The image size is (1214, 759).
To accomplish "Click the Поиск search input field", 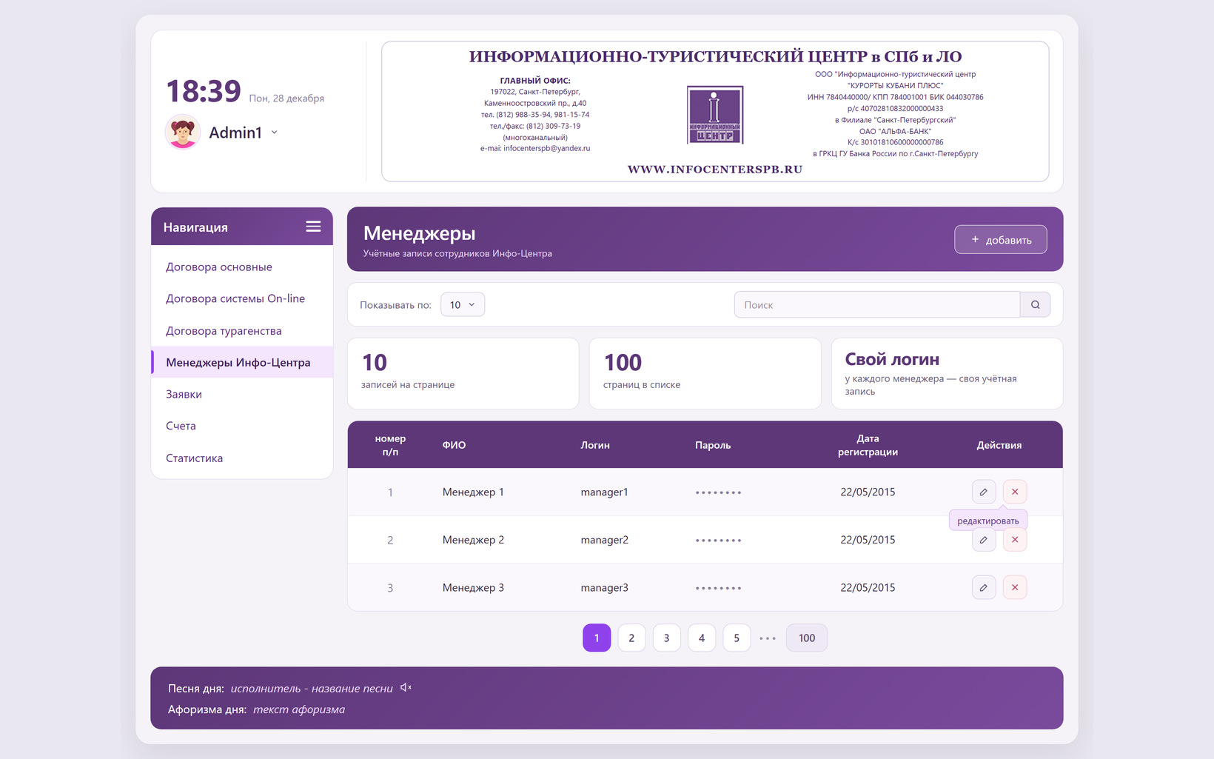I will coord(877,304).
